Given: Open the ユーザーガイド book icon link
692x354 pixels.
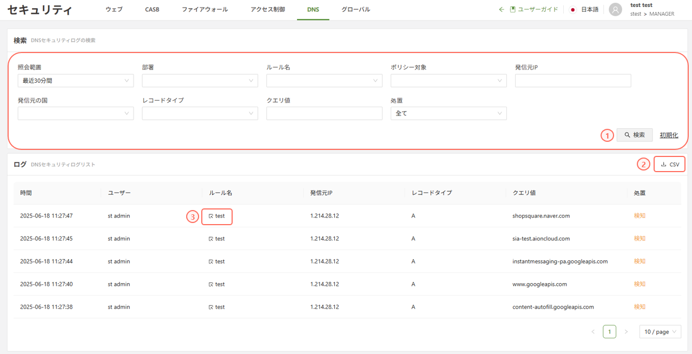Looking at the screenshot, I should (513, 10).
